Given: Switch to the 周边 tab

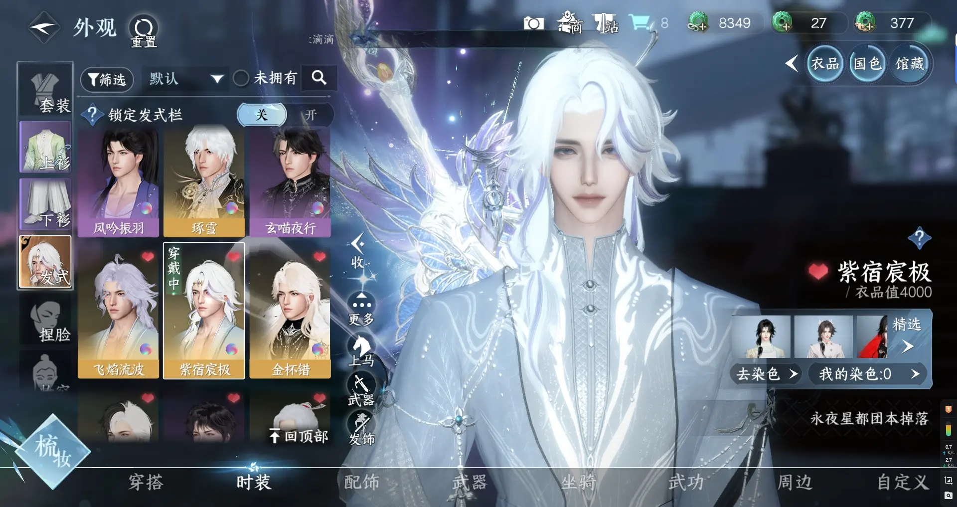Looking at the screenshot, I should coord(795,482).
